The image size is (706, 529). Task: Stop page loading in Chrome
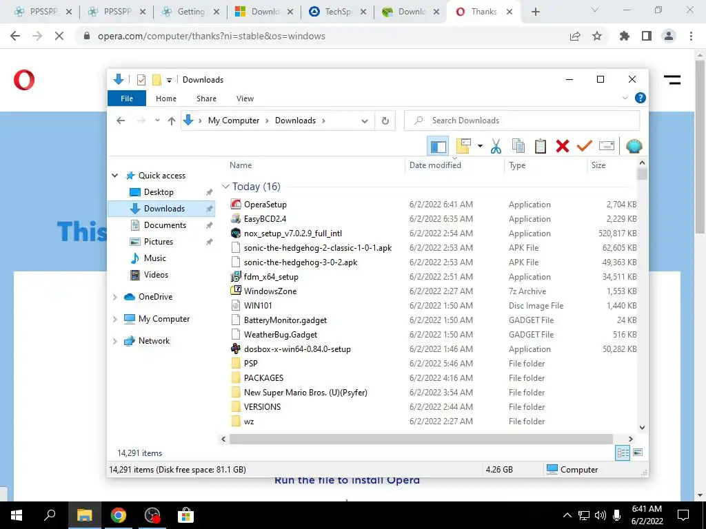59,36
